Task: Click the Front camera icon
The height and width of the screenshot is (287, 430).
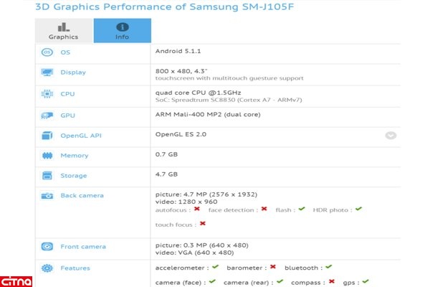Action: (47, 247)
